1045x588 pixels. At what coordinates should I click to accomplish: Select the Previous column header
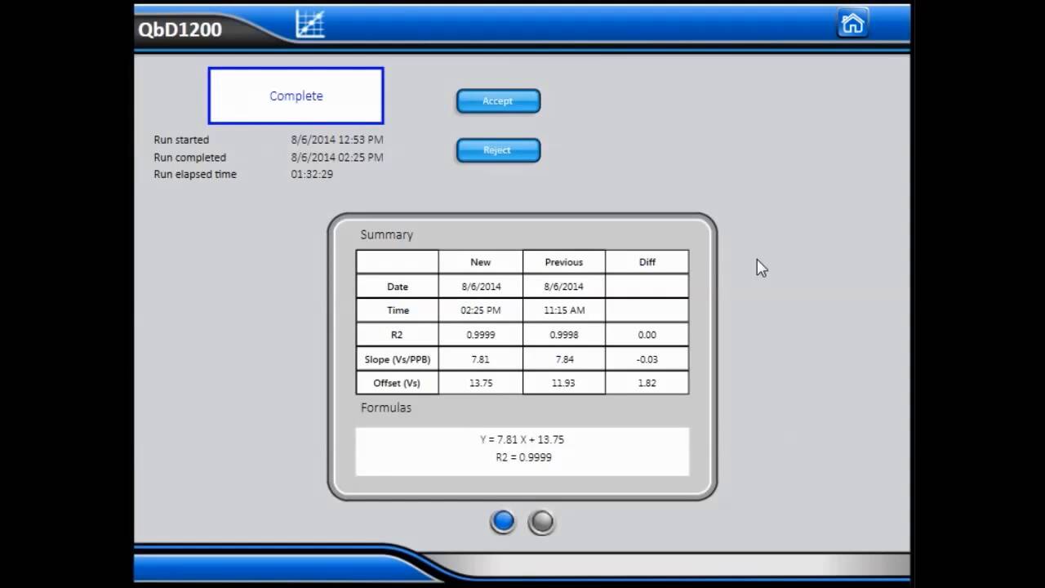(564, 262)
